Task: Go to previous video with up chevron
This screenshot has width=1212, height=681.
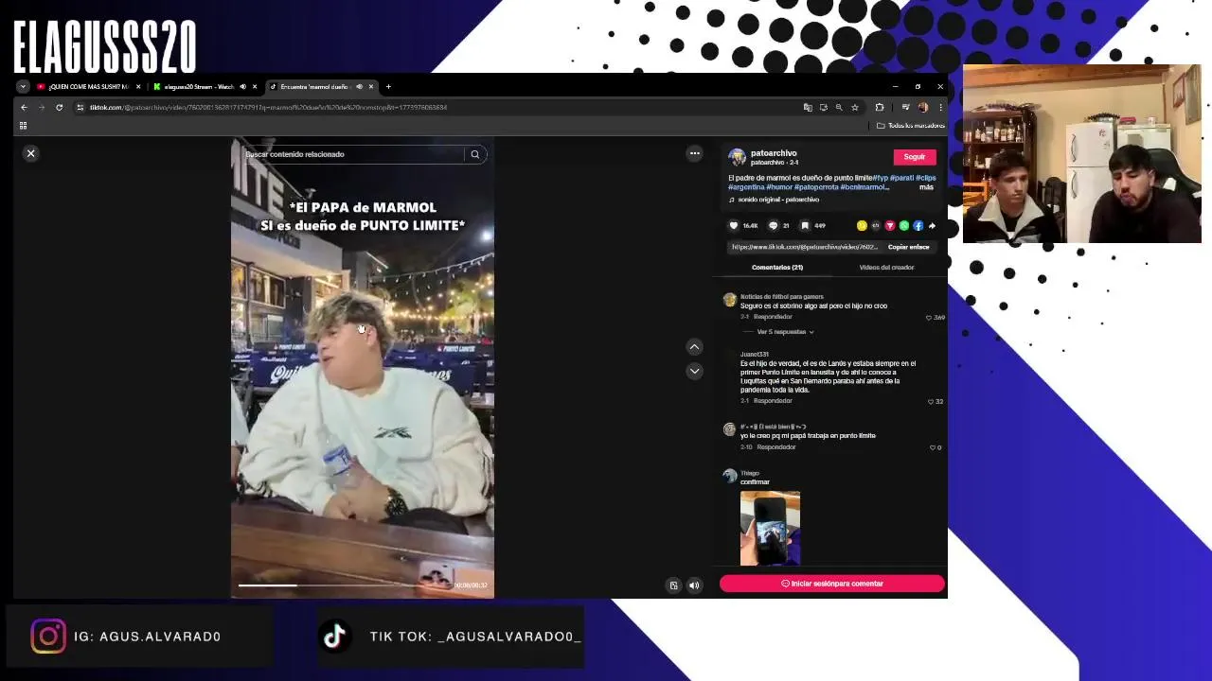Action: (x=694, y=347)
